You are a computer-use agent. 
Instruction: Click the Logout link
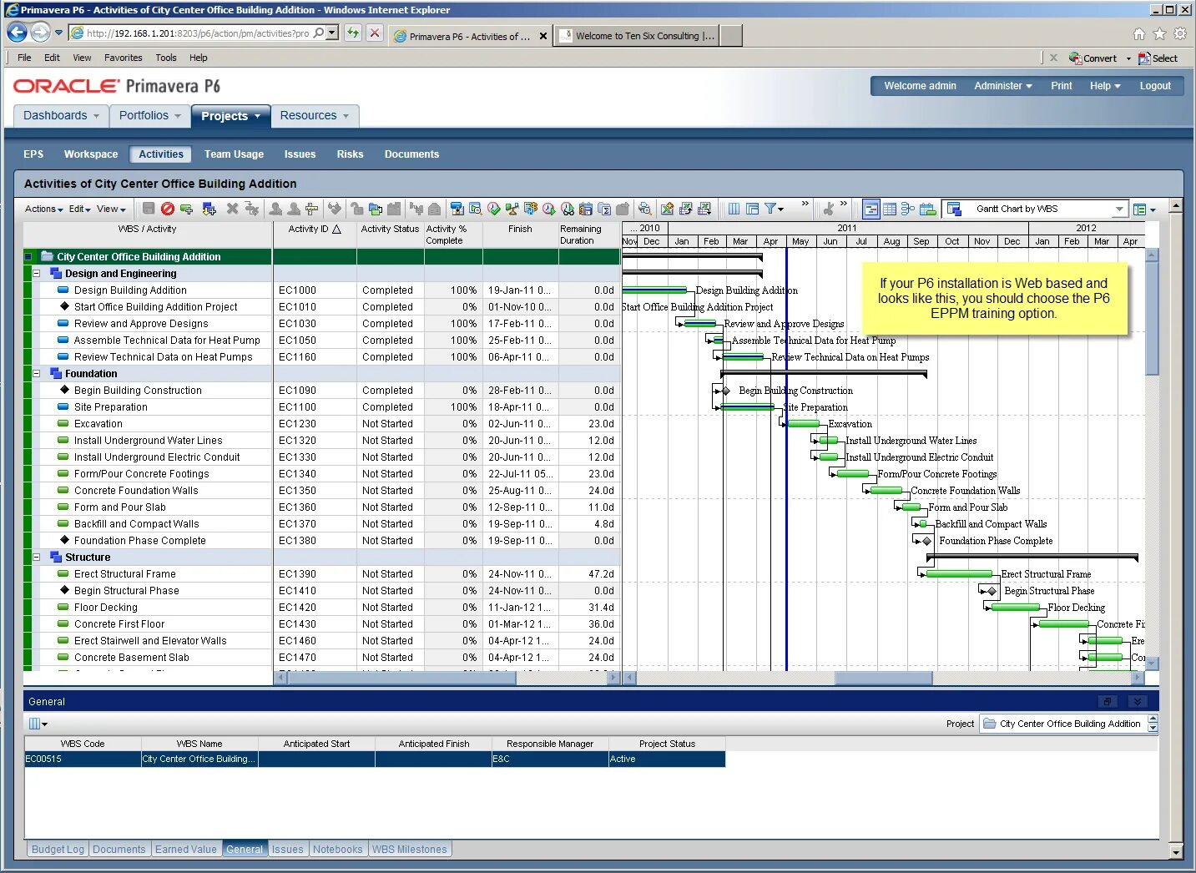coord(1155,86)
